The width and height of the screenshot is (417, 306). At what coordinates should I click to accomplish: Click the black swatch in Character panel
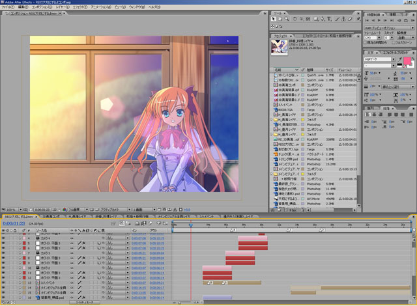coord(399,65)
